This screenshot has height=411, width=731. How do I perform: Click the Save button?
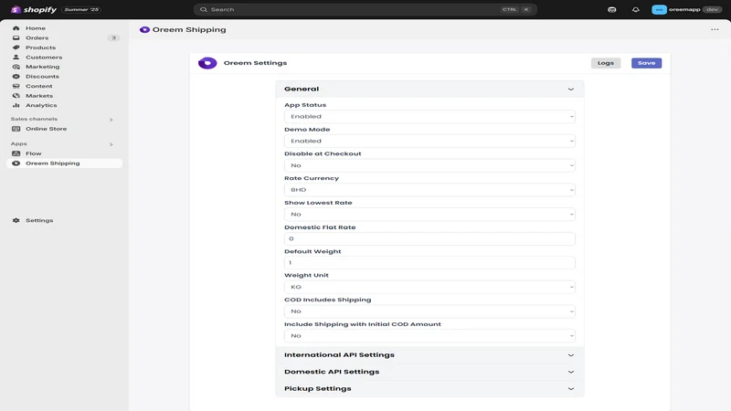(x=646, y=63)
